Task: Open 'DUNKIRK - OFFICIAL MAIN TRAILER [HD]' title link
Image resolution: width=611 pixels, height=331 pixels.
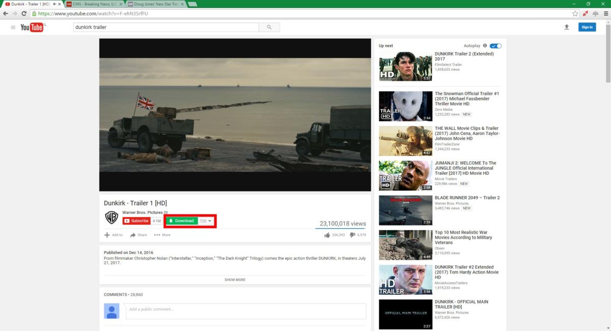Action: click(461, 304)
